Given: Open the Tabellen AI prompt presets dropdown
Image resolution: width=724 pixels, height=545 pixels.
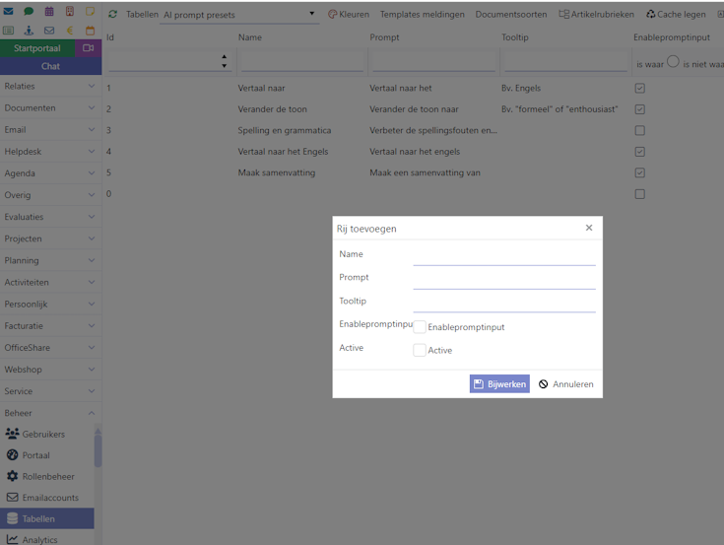Looking at the screenshot, I should pos(239,15).
